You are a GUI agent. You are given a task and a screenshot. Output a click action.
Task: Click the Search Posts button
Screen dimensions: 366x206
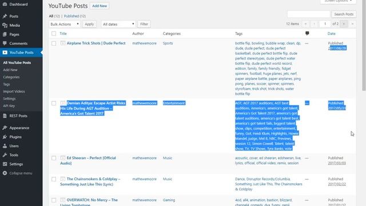click(x=344, y=14)
